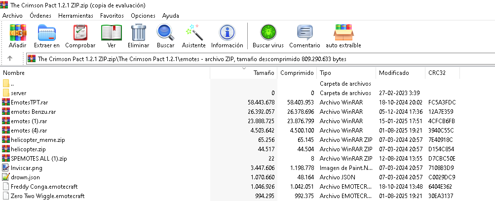The height and width of the screenshot is (201, 495).
Task: Click the WinRAR icon in address bar
Action: pyautogui.click(x=32, y=59)
